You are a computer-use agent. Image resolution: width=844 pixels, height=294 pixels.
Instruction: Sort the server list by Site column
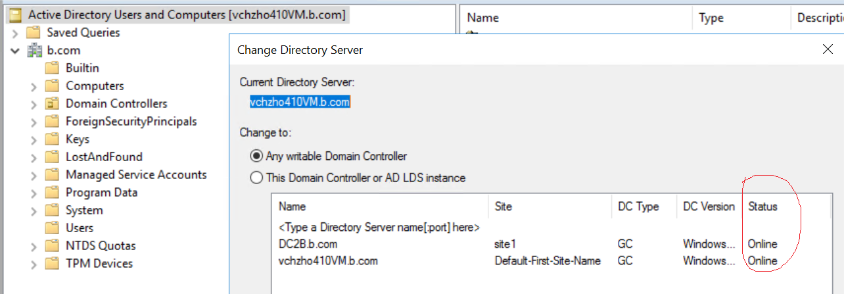(550, 207)
